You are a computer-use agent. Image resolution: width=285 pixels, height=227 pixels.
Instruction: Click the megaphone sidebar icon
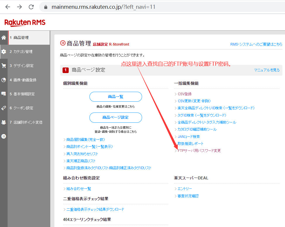coord(4,108)
